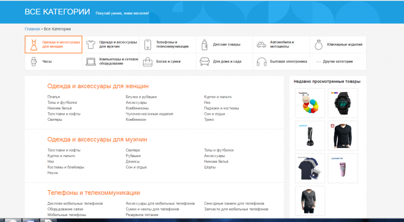The height and width of the screenshot is (222, 404).
Task: Open Дисплеи мобильных телефонов link
Action: coord(75,203)
